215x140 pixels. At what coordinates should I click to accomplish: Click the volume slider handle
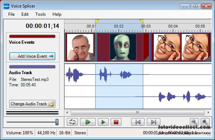coord(57,122)
